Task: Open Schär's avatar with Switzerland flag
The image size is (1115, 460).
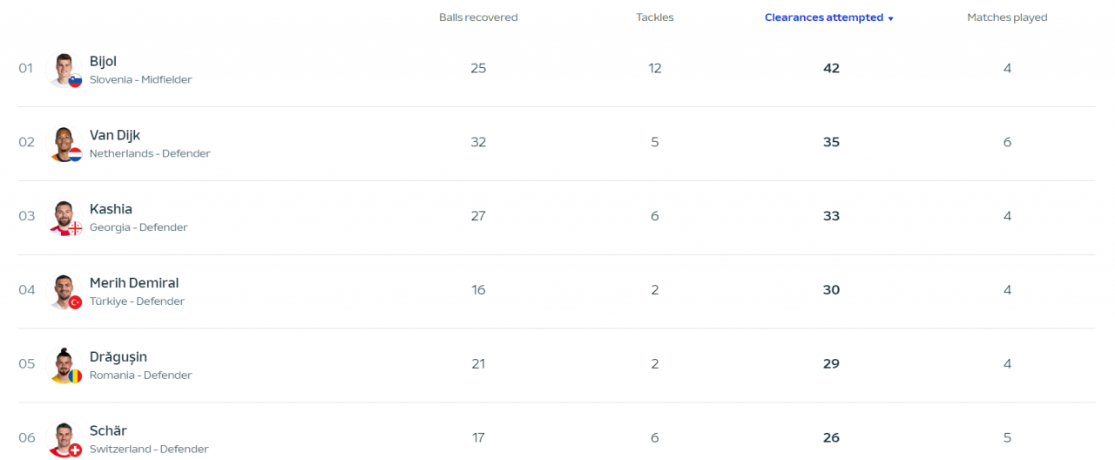Action: coord(64,439)
